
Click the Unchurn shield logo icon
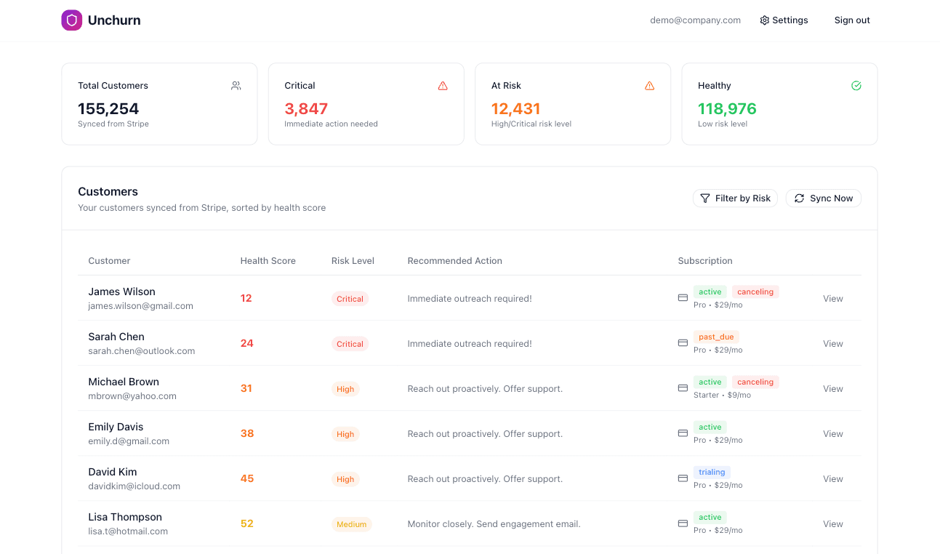71,20
